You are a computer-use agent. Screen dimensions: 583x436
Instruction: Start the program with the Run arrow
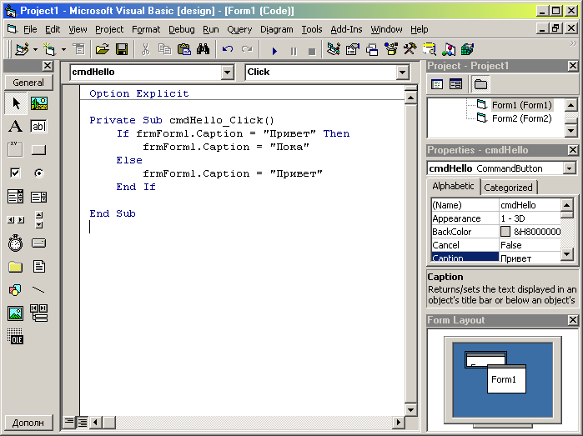(274, 51)
